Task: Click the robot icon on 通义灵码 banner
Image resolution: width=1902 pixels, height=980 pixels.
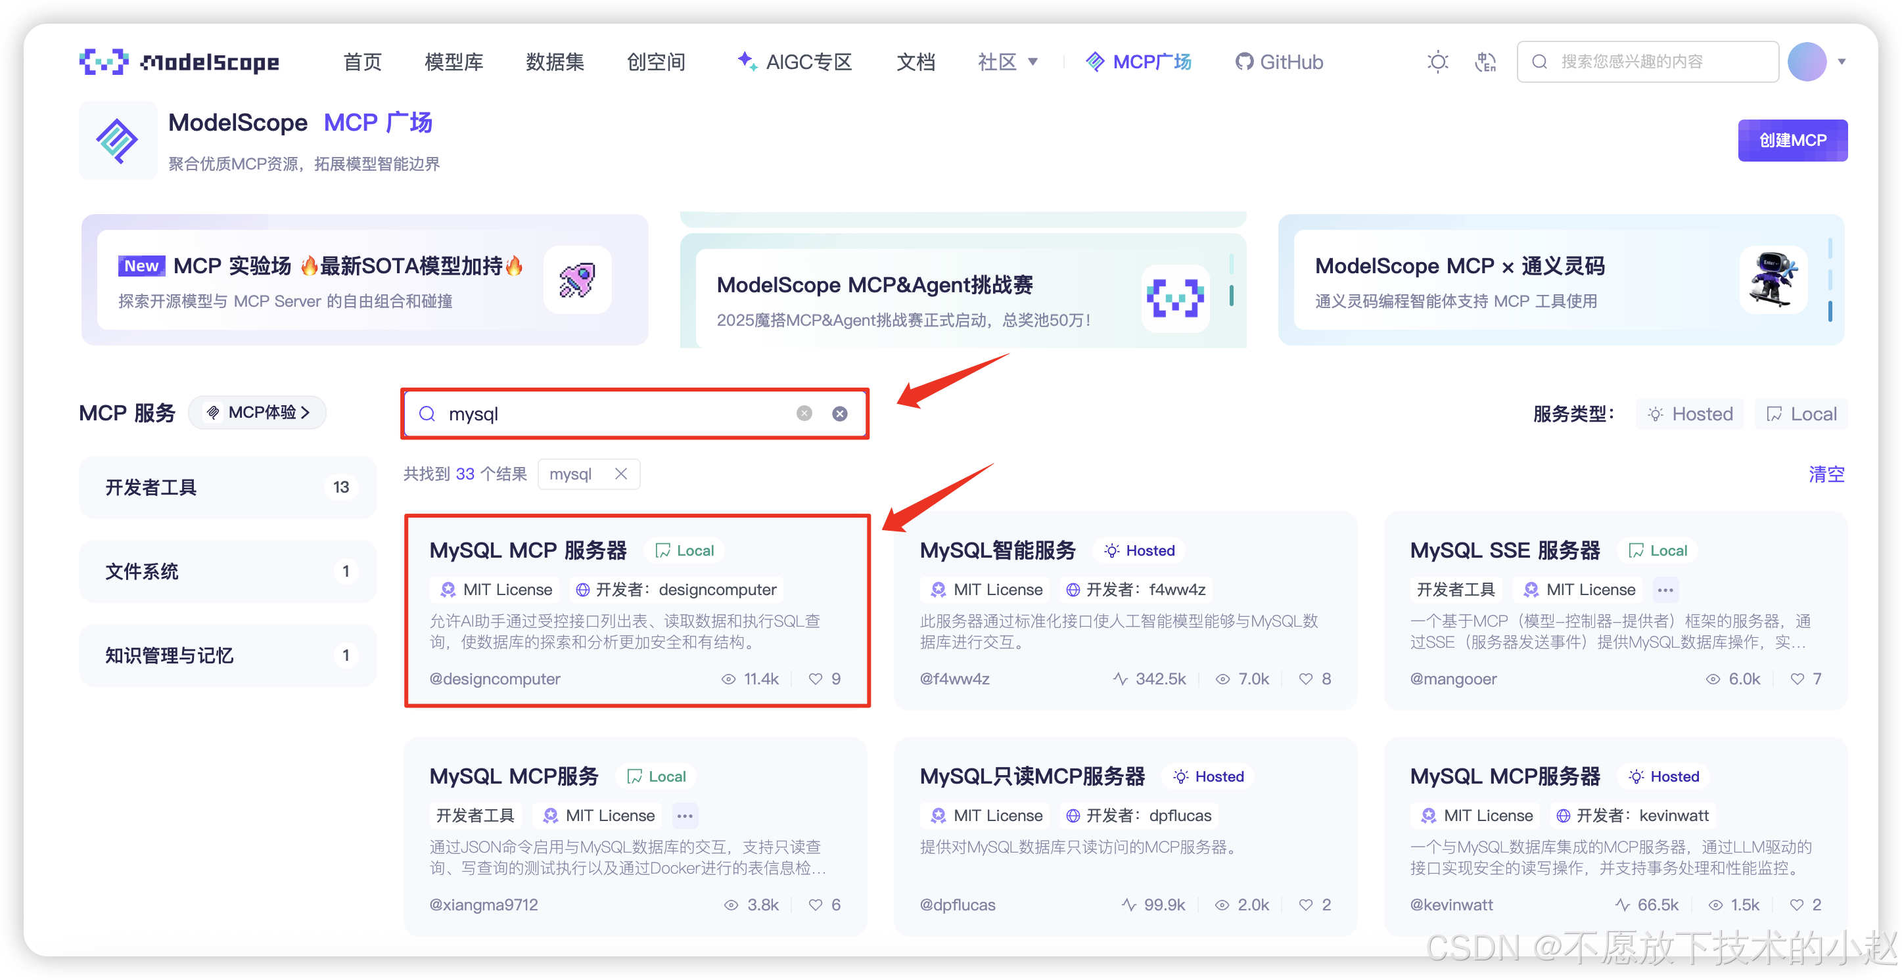Action: 1774,280
